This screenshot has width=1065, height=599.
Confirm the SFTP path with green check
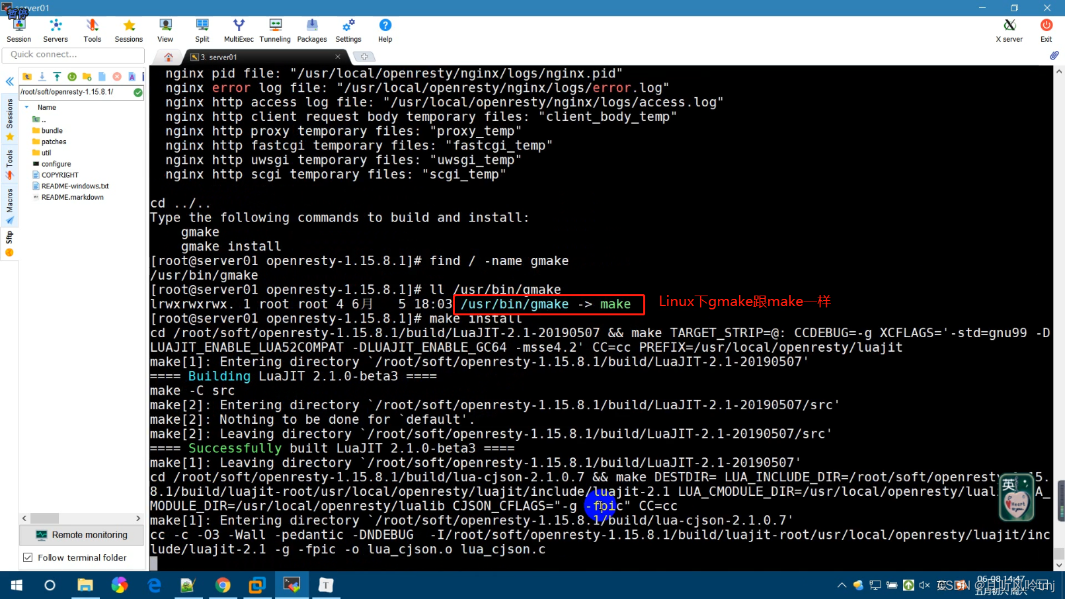138,93
